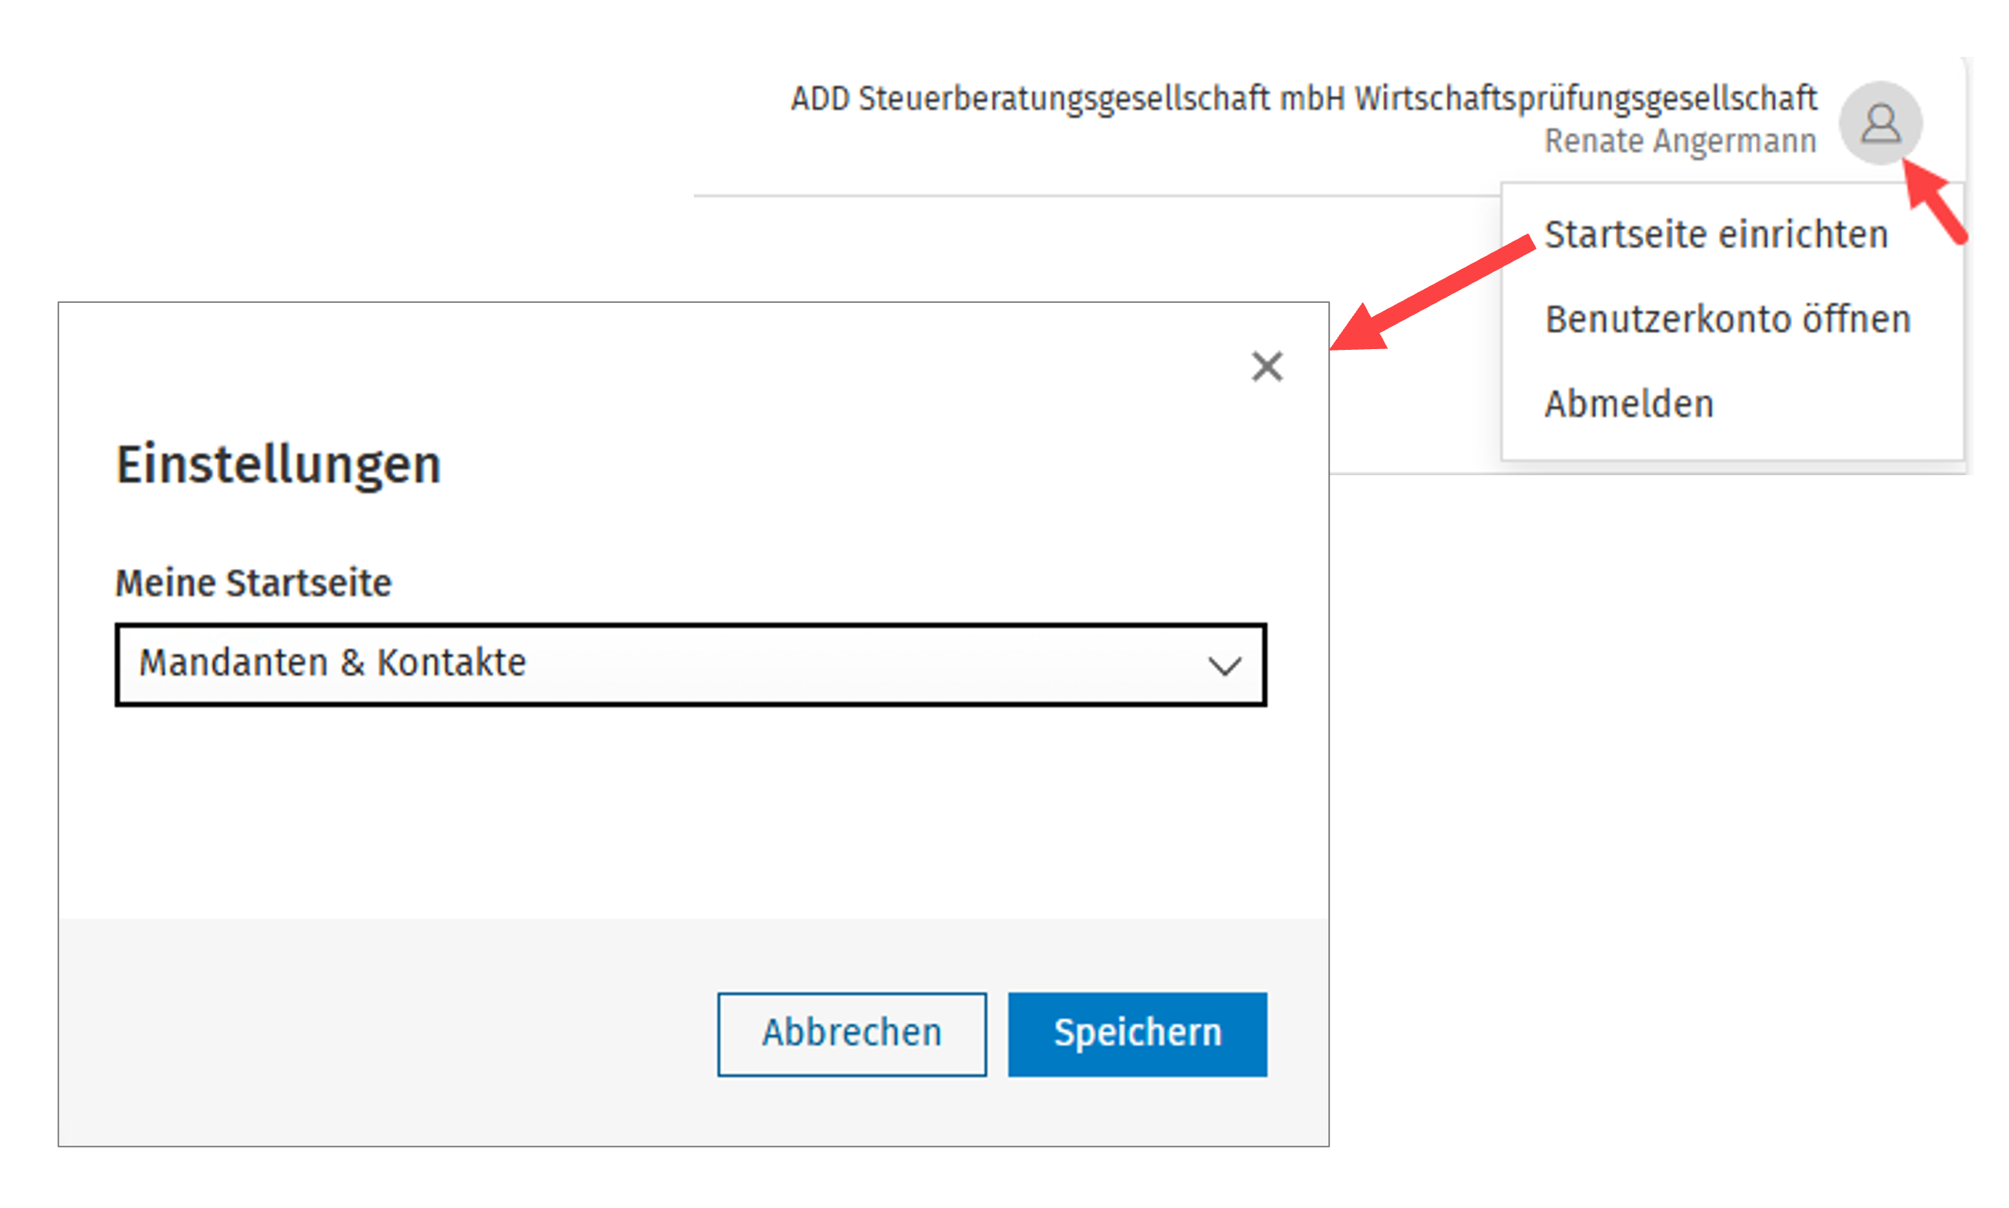Choose Benutzerkonto öffnen from the menu

click(1727, 319)
